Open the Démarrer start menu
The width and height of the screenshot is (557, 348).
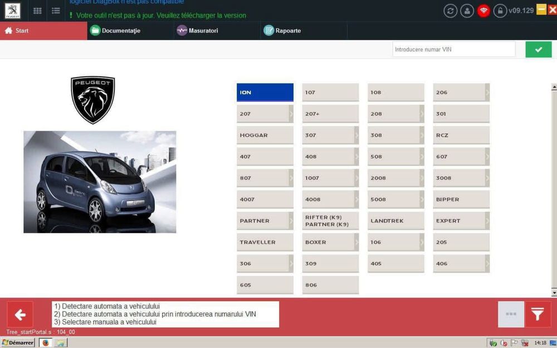coord(18,342)
